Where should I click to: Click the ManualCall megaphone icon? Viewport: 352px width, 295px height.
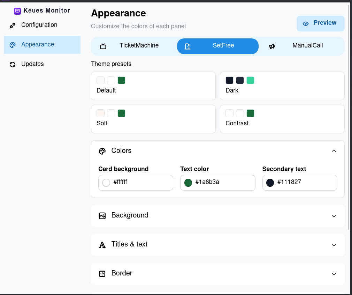pos(272,46)
